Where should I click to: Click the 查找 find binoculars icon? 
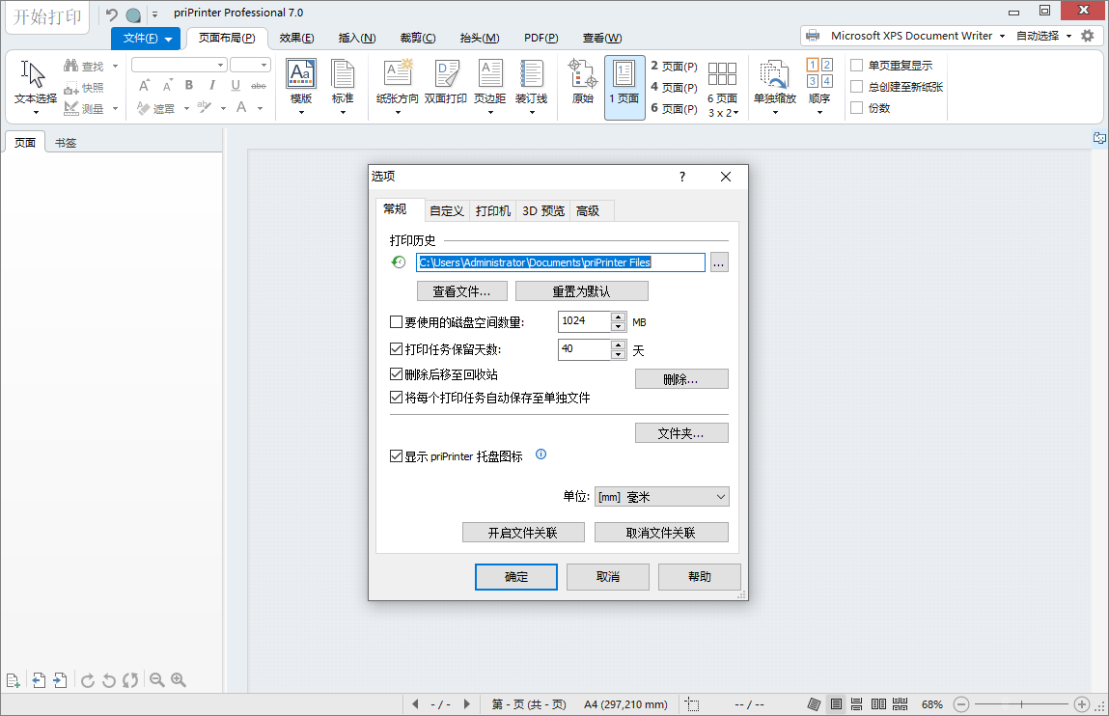point(70,66)
